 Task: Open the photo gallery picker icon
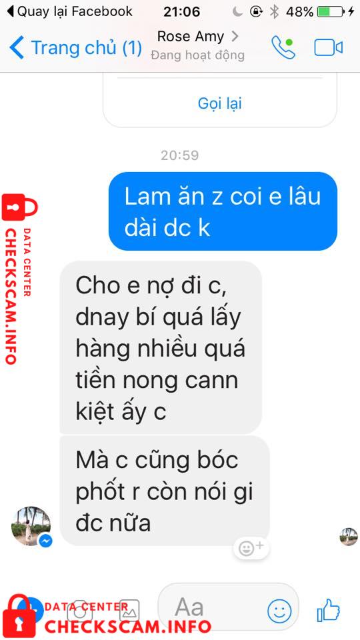tap(129, 611)
